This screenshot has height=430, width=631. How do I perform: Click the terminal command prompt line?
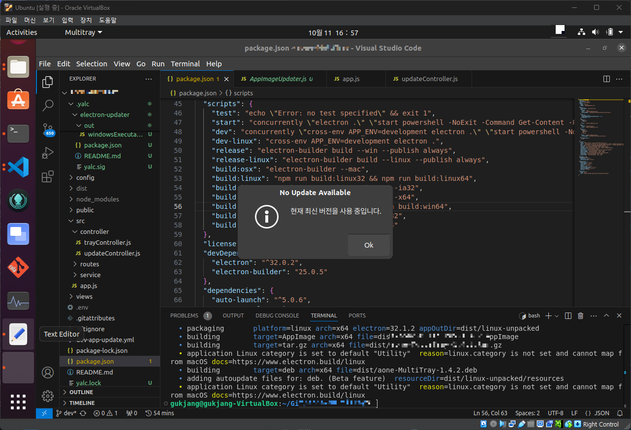click(x=274, y=403)
